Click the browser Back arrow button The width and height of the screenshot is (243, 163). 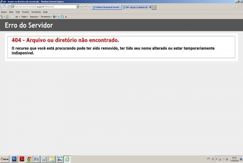pyautogui.click(x=3, y=7)
